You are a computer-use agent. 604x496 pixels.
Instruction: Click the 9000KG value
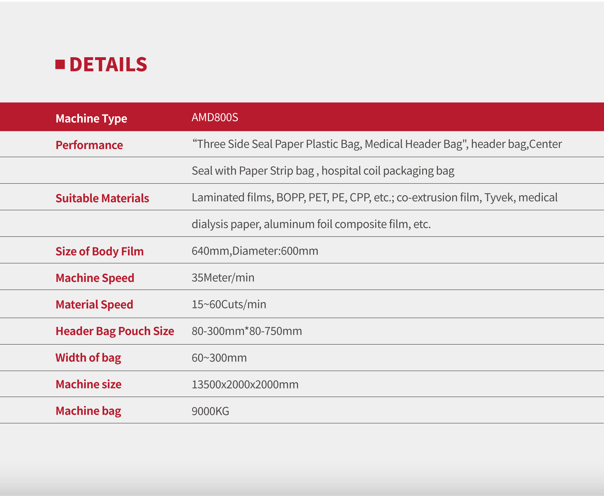pyautogui.click(x=210, y=411)
